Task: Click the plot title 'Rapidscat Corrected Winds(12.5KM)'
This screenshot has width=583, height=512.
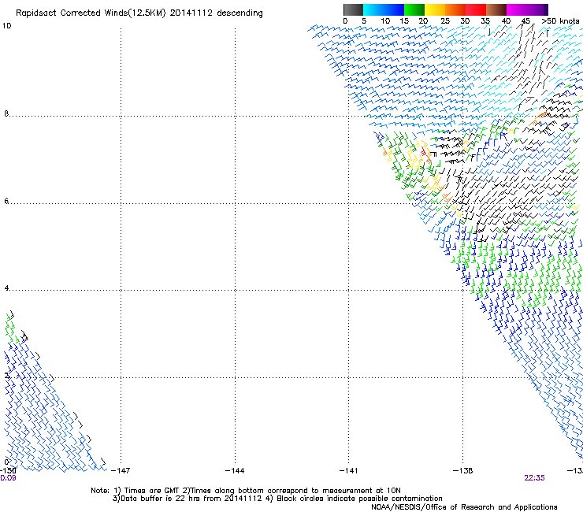Action: (x=91, y=13)
